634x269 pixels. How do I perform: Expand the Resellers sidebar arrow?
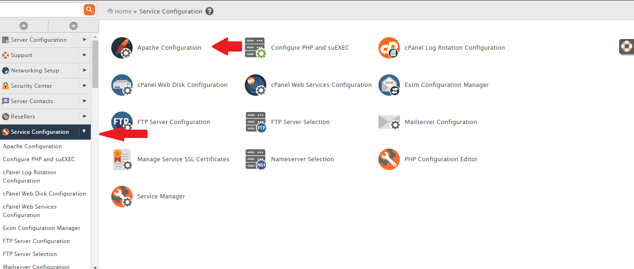84,117
